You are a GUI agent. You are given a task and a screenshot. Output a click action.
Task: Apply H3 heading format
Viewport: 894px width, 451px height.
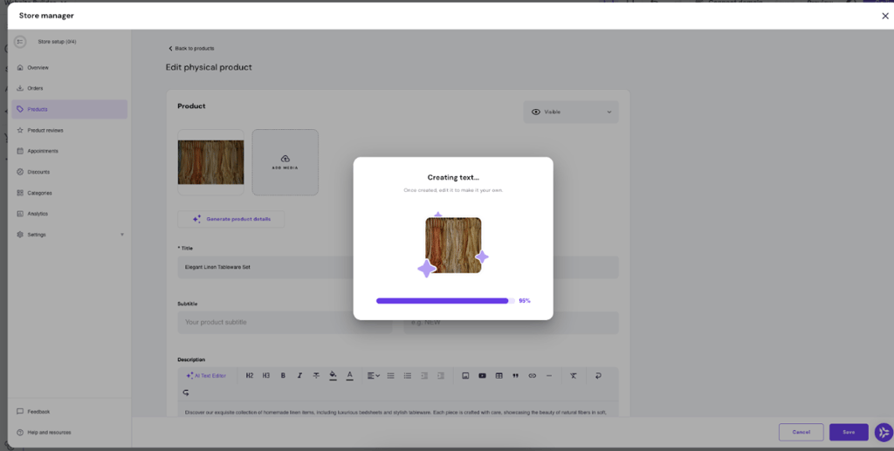pos(266,376)
